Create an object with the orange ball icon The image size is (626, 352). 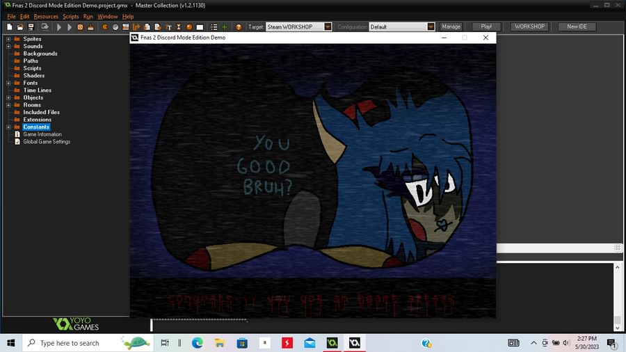pyautogui.click(x=189, y=26)
